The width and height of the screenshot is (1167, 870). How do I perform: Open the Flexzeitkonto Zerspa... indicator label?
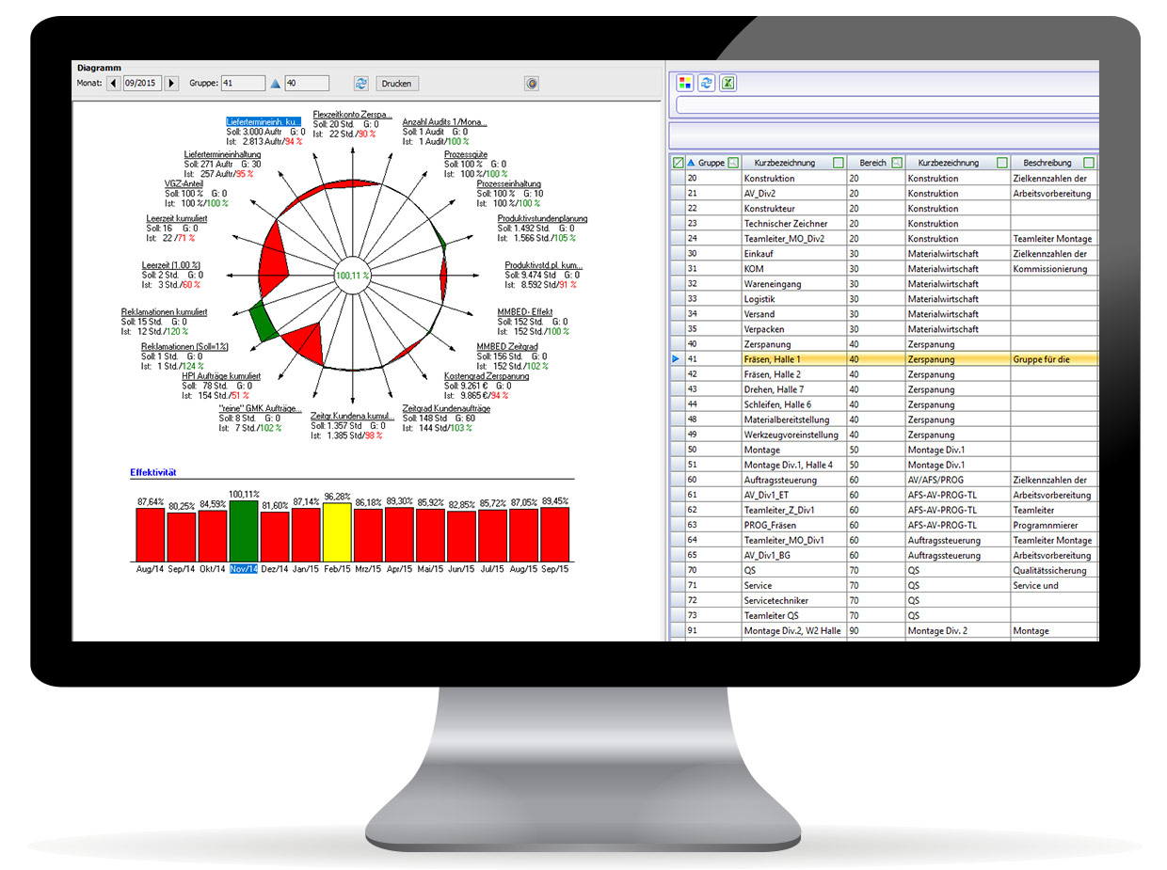(x=353, y=114)
